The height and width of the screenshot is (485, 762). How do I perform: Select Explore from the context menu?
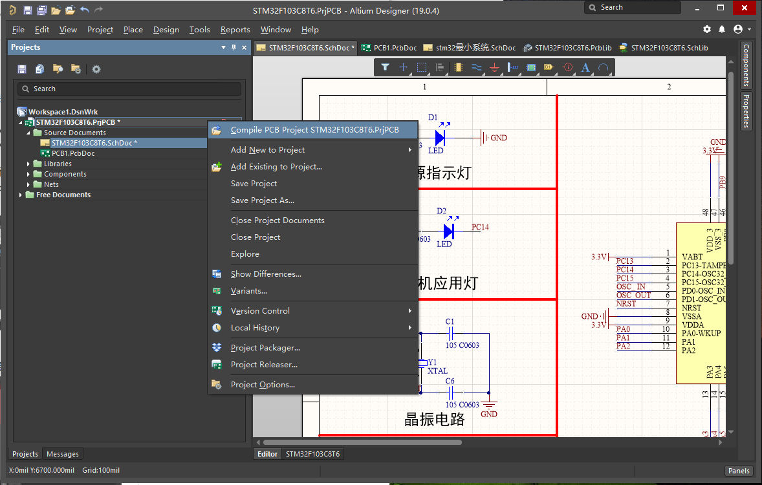tap(313, 253)
